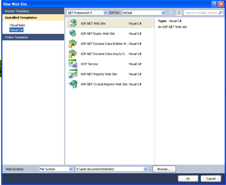Image resolution: width=226 pixels, height=185 pixels.
Task: Expand the web site path dropdown arrow
Action: coord(146,169)
